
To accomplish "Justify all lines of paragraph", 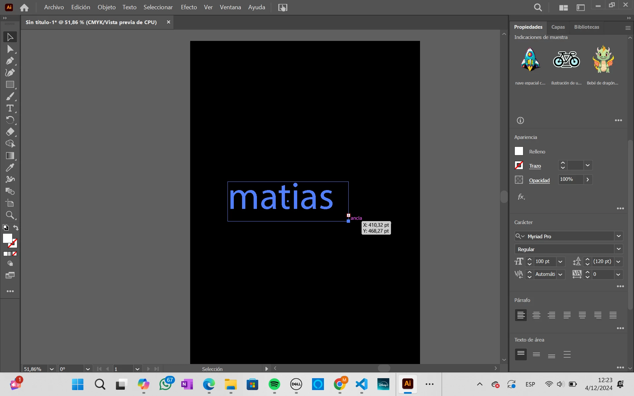I will point(613,315).
